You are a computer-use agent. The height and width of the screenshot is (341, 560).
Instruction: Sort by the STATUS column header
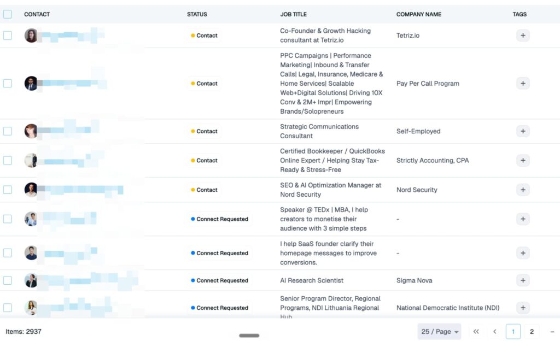197,14
